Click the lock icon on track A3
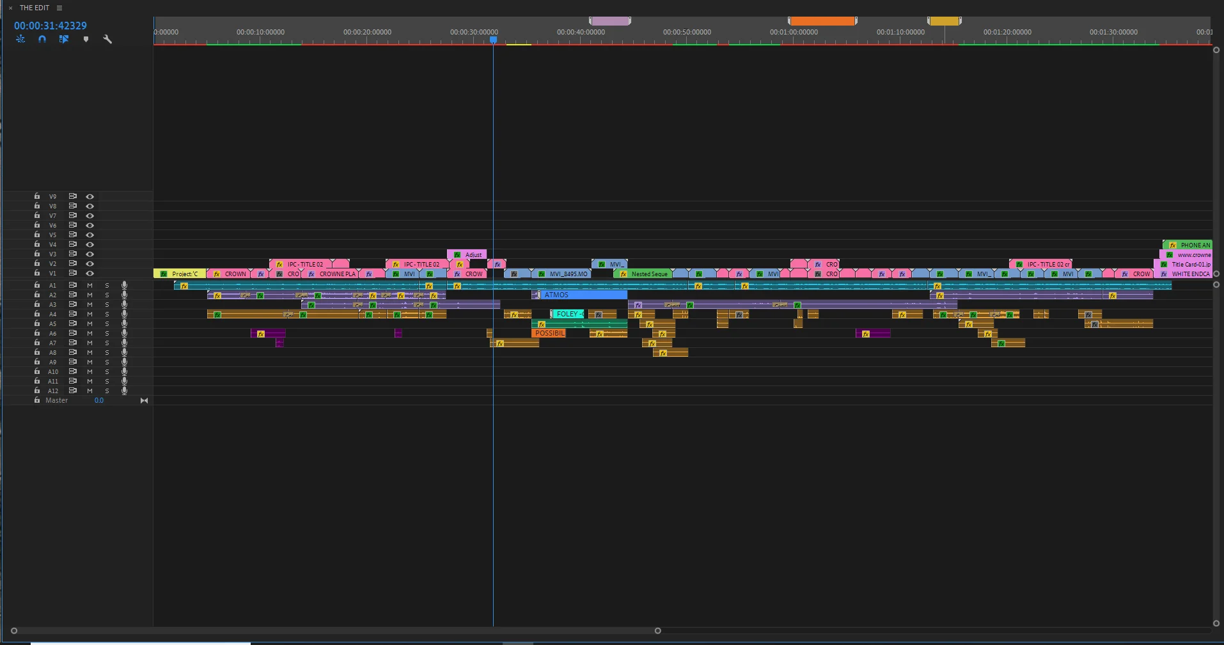Screen dimensions: 1224x645 coord(36,304)
